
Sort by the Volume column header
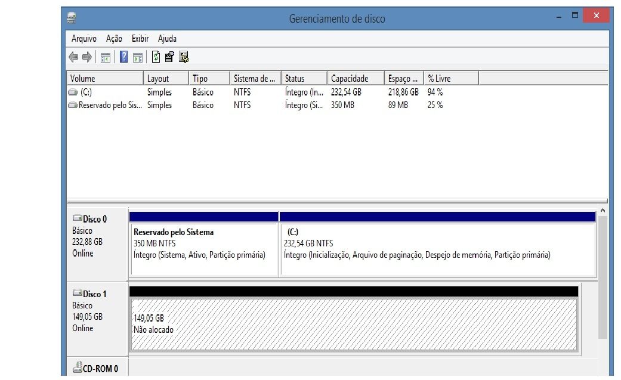(x=105, y=79)
